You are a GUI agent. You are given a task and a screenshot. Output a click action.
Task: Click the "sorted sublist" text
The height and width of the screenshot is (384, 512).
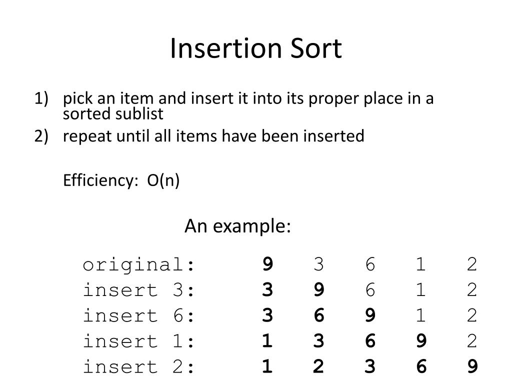(x=113, y=113)
